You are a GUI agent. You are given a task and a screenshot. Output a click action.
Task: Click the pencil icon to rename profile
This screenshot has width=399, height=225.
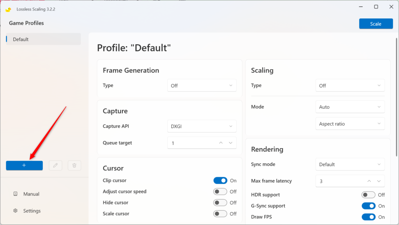click(x=55, y=165)
